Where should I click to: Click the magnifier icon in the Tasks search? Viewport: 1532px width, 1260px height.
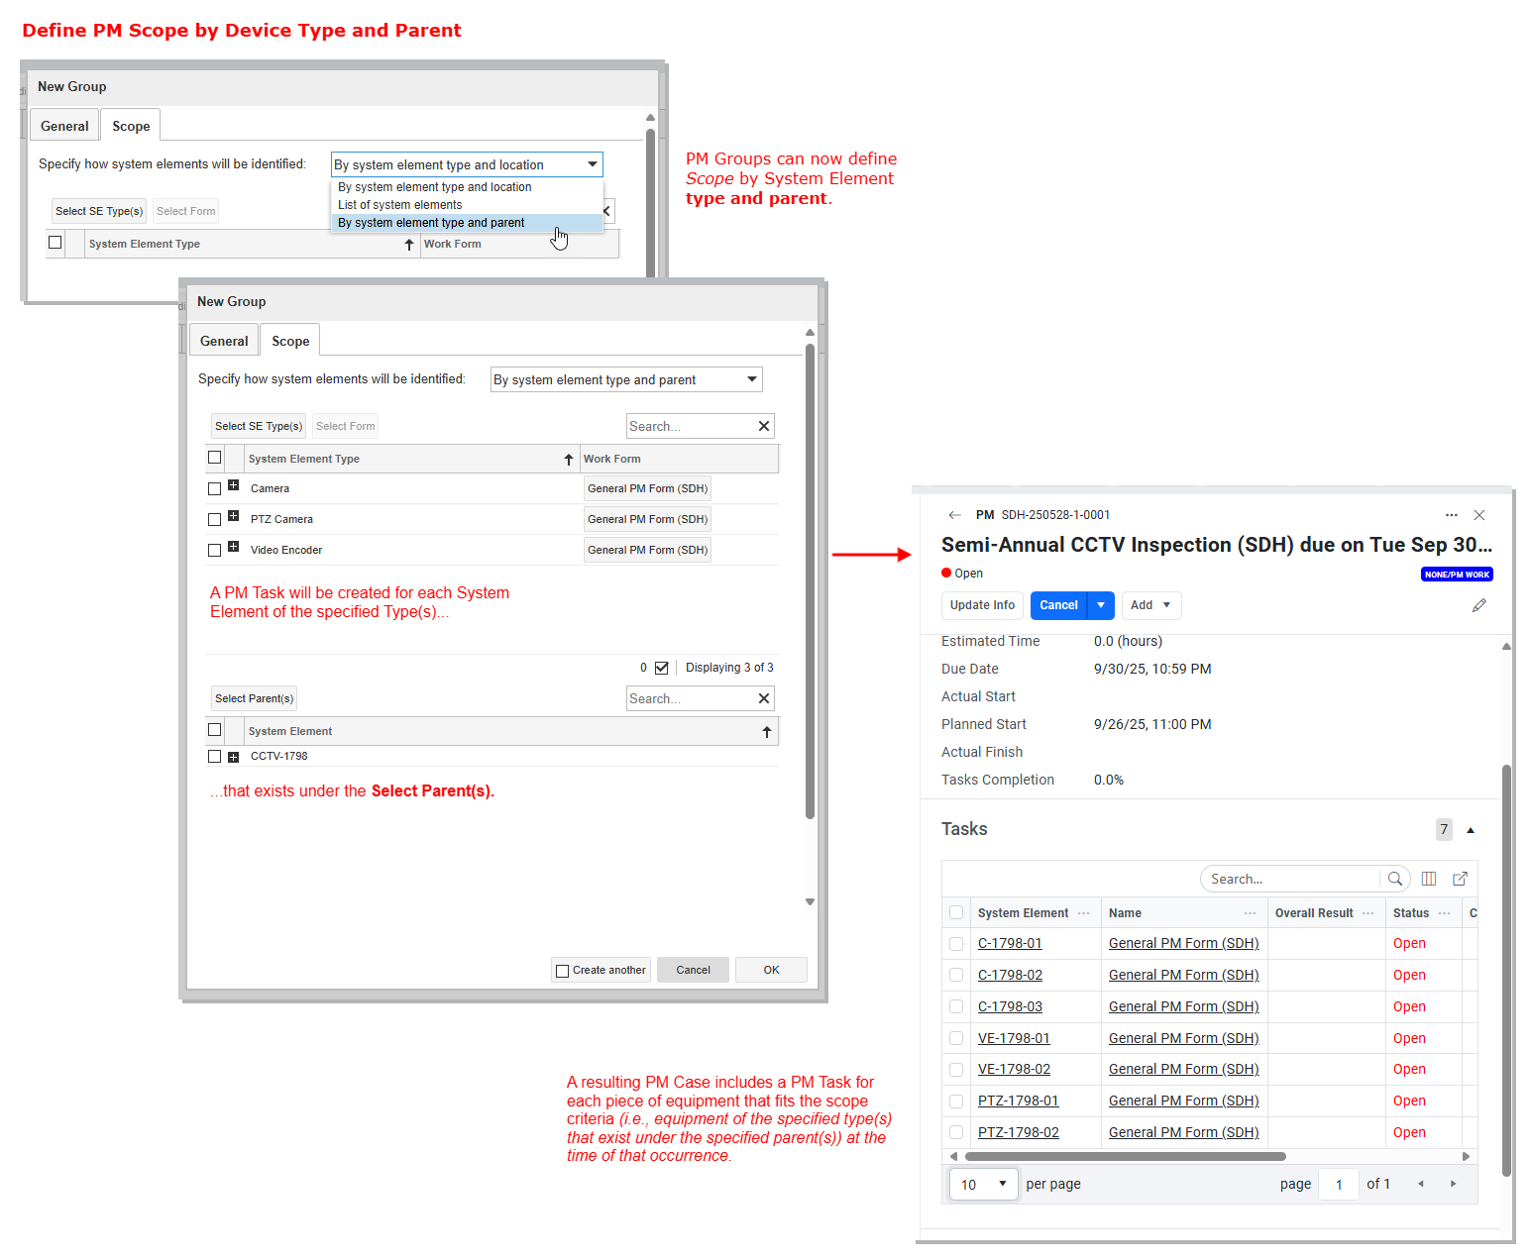[1394, 879]
